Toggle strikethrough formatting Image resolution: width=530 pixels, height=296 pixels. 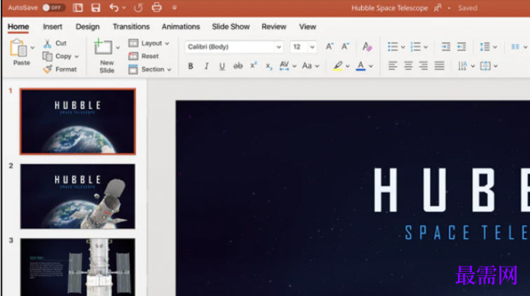238,66
